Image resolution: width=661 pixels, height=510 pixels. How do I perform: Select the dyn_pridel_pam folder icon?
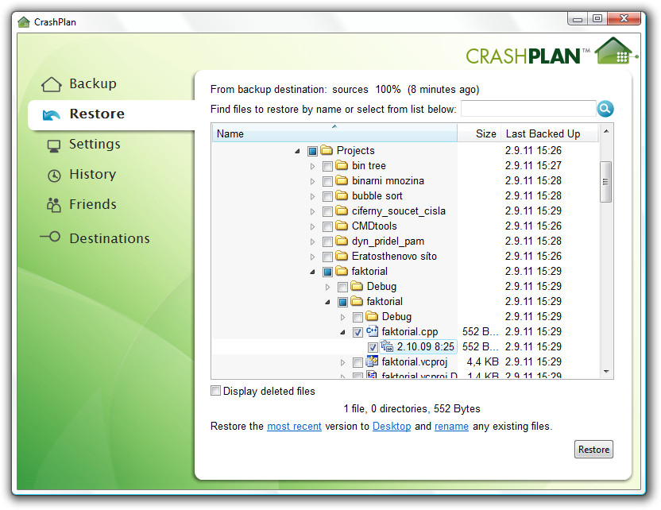342,241
